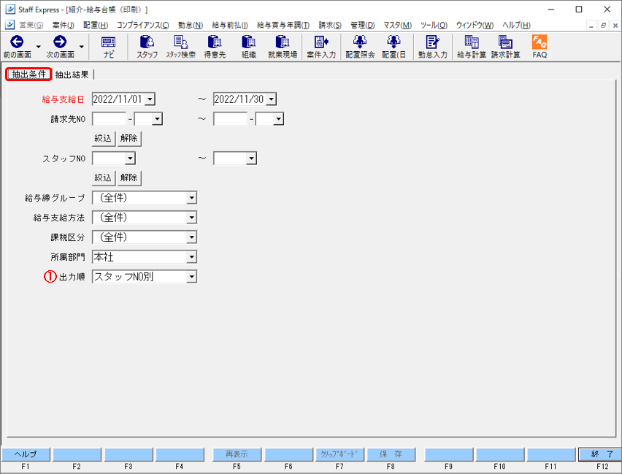Click the document icon left of 営業 menu
This screenshot has height=474, width=622.
[x=10, y=25]
